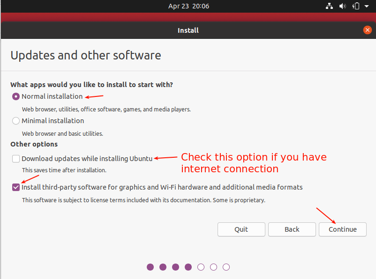
Task: Open the clock showing Apr 23 20:06
Action: coord(188,6)
